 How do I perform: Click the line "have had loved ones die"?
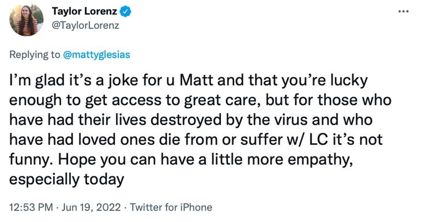coord(196,140)
